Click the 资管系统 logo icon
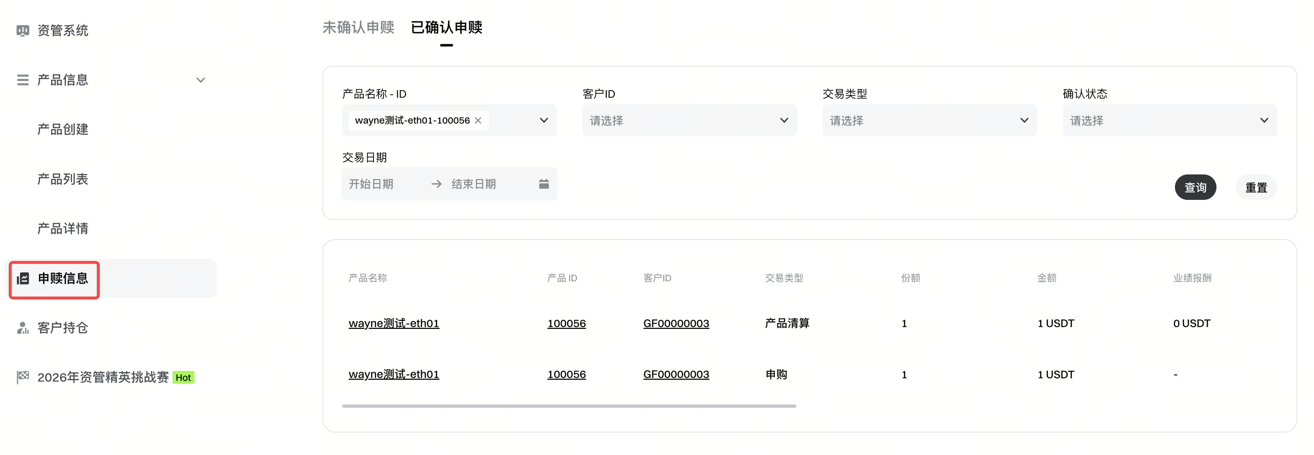The height and width of the screenshot is (455, 1314). [23, 31]
